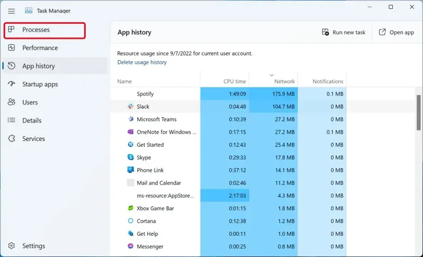This screenshot has height=257, width=423.
Task: Go to Startup apps
Action: pos(55,84)
